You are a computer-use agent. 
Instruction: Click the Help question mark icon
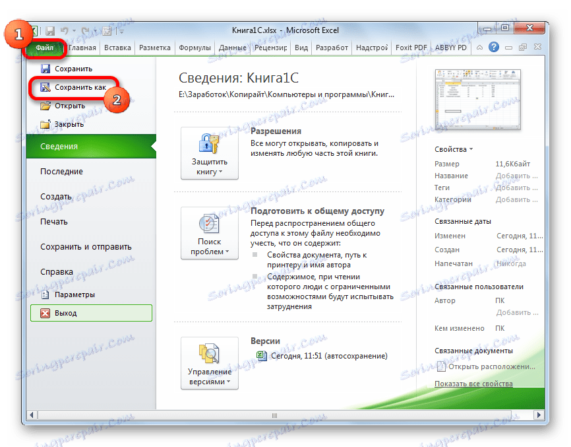click(494, 47)
